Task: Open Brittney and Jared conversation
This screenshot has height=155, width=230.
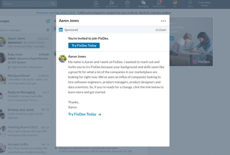Action: pyautogui.click(x=26, y=114)
